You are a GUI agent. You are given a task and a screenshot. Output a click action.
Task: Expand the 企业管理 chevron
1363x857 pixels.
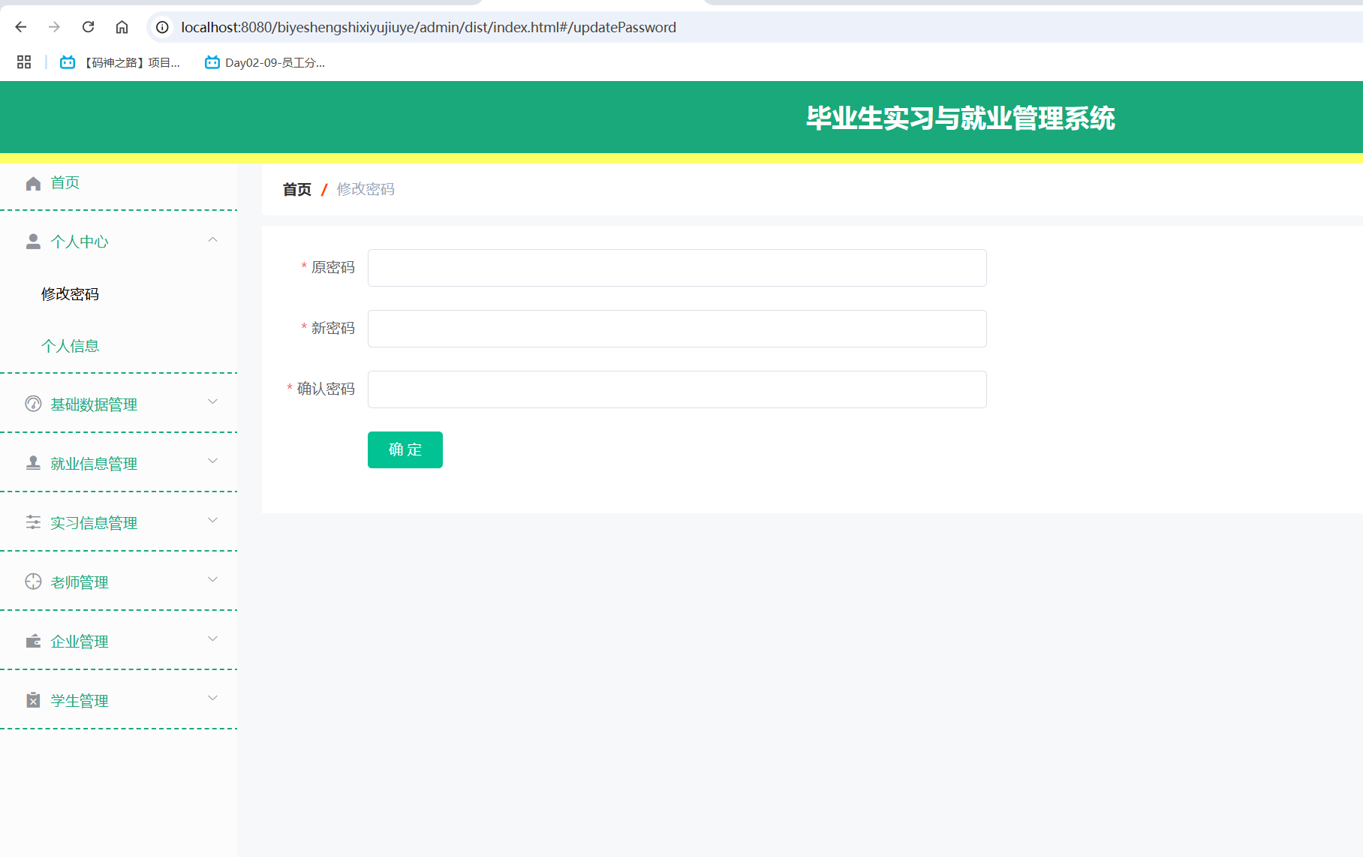point(212,639)
